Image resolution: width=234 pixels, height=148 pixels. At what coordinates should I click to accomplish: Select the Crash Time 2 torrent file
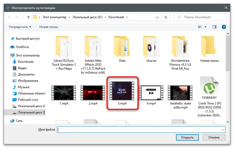coord(209,97)
